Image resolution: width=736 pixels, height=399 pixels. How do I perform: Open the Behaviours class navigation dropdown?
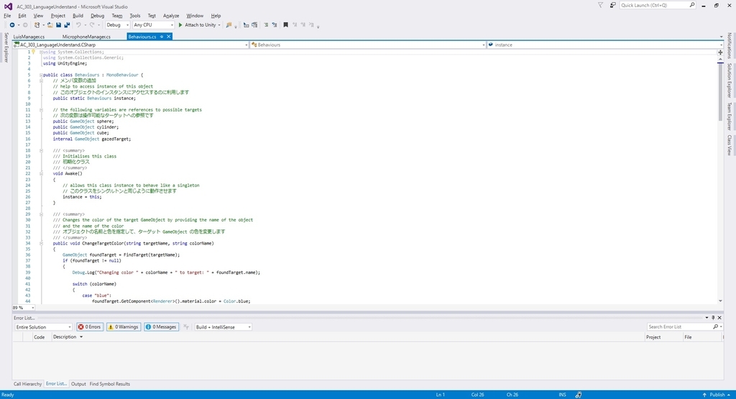368,45
